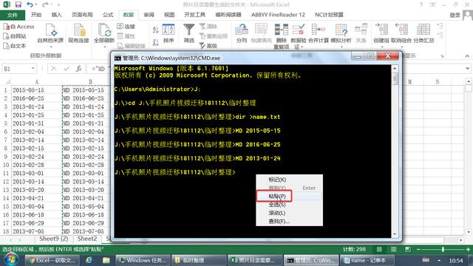Switch to Normal view in status bar
The width and height of the screenshot is (473, 266).
point(379,250)
